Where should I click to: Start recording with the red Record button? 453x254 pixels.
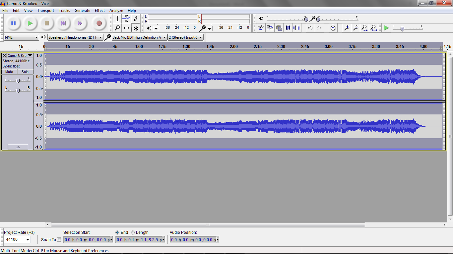point(99,23)
